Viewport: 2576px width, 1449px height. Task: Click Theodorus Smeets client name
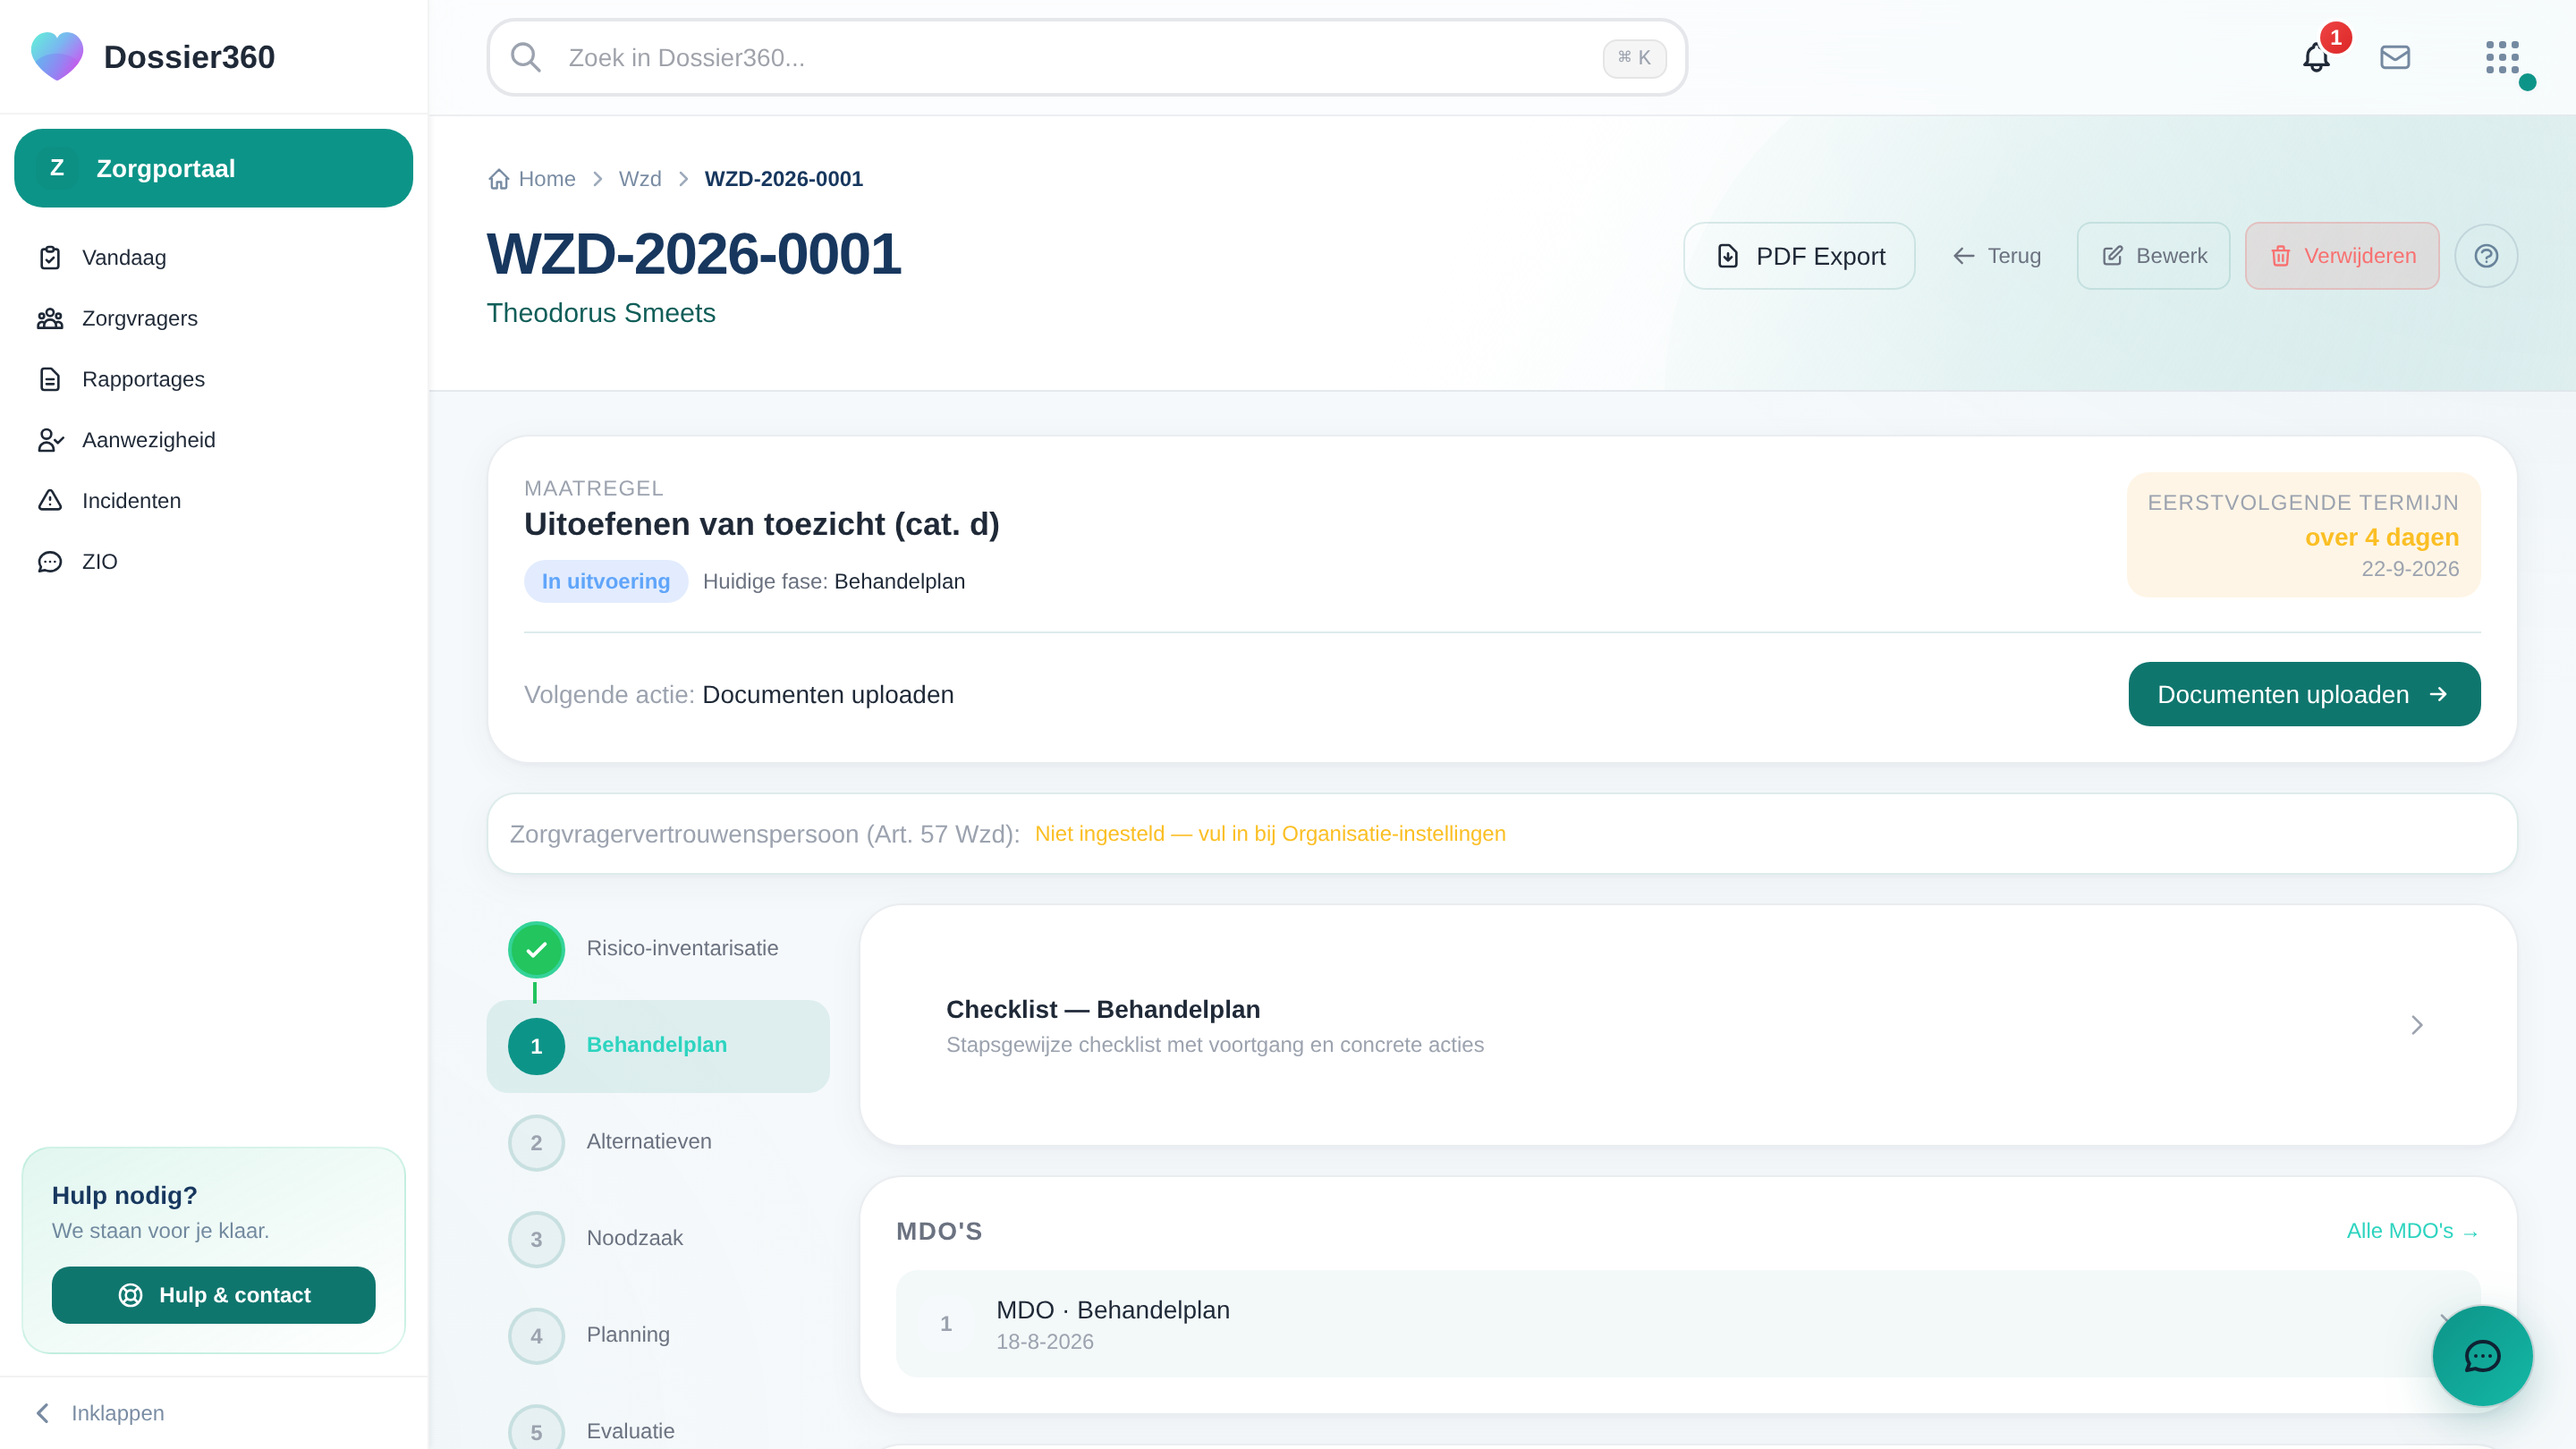pos(601,313)
